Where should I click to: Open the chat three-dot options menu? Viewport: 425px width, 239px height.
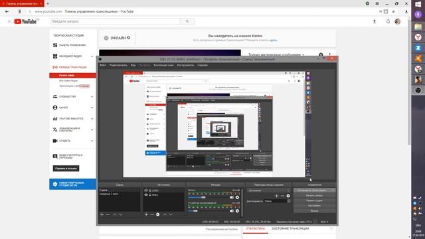pyautogui.click(x=330, y=54)
